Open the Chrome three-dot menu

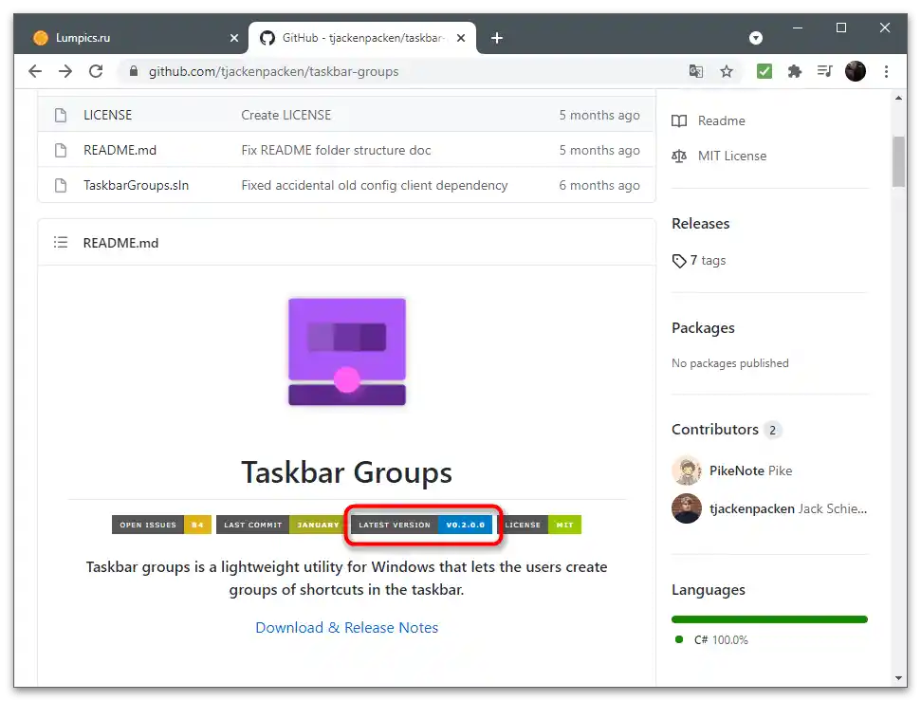[x=886, y=71]
